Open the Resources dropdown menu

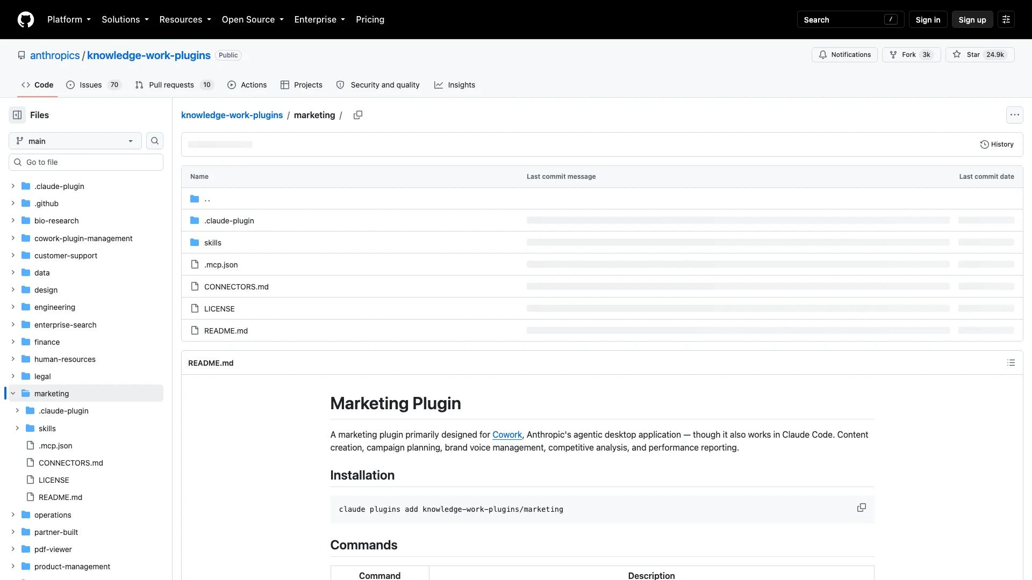(185, 19)
